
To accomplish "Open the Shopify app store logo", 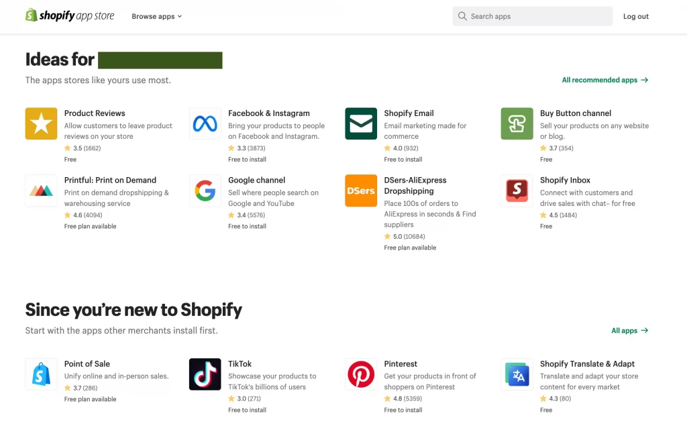I will 70,15.
